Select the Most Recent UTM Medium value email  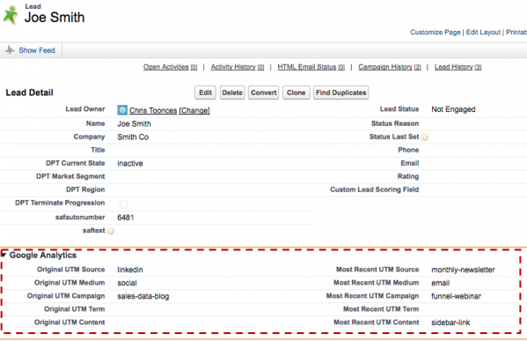(x=440, y=283)
